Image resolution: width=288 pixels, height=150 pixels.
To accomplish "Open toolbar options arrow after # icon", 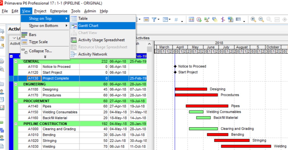I will point(182,21).
